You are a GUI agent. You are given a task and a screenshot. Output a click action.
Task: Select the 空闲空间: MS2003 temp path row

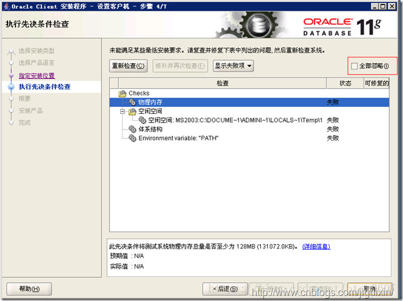(249, 120)
